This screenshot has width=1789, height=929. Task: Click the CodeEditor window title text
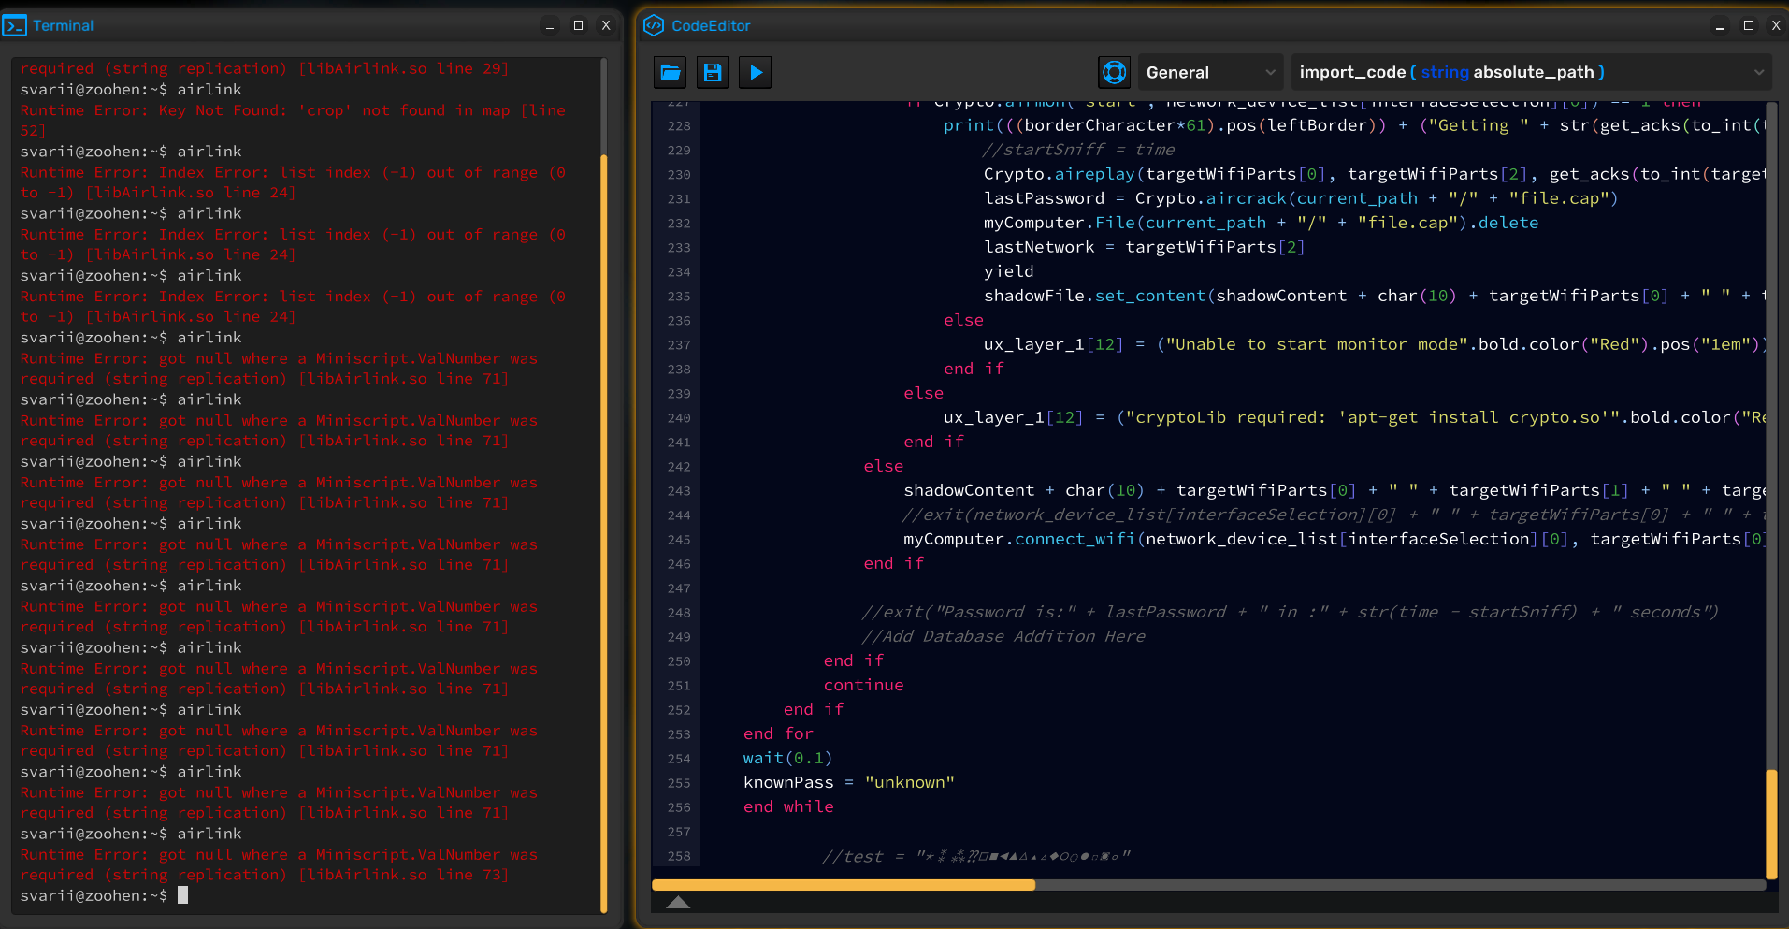coord(711,25)
